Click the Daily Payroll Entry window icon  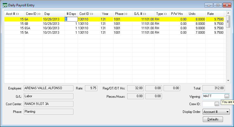pyautogui.click(x=5, y=5)
